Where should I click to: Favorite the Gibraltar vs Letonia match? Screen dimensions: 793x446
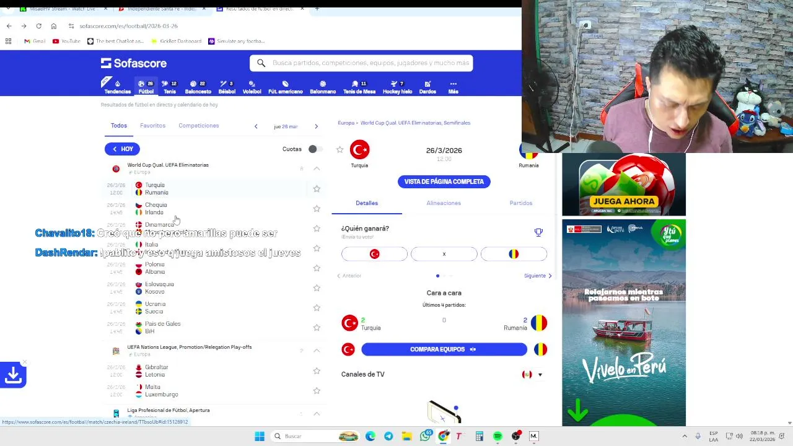(x=317, y=370)
